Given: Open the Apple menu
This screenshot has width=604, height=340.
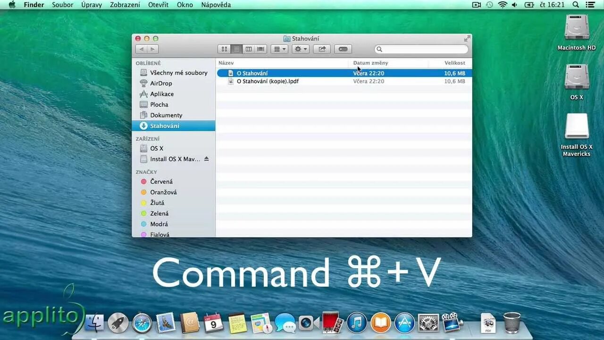Looking at the screenshot, I should pyautogui.click(x=12, y=5).
